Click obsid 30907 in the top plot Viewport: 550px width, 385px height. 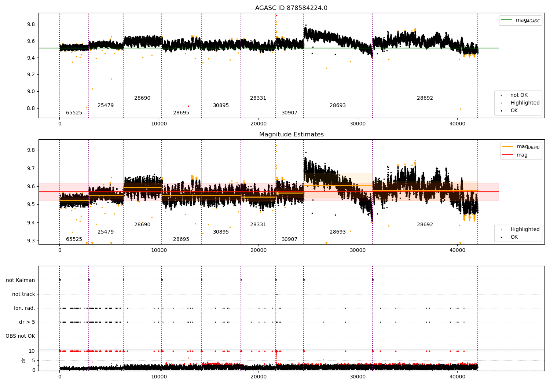(x=289, y=113)
